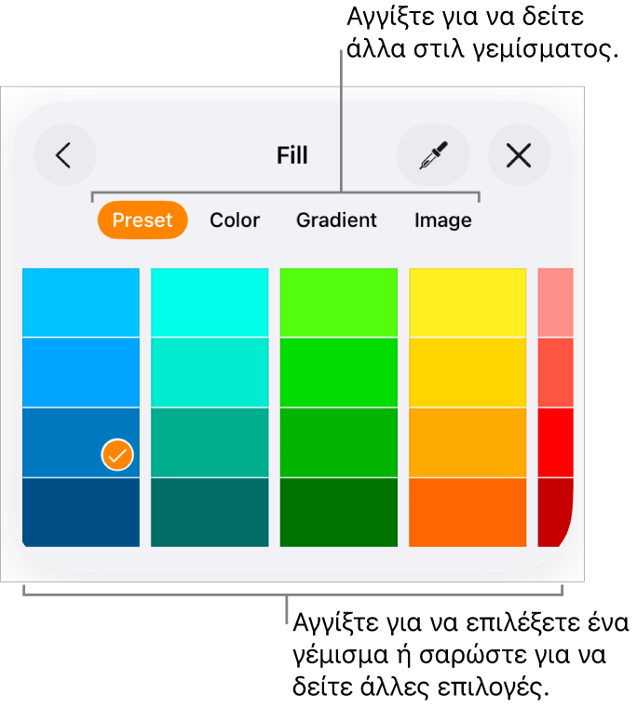Select the turquoise swatch below cyan

pos(210,372)
